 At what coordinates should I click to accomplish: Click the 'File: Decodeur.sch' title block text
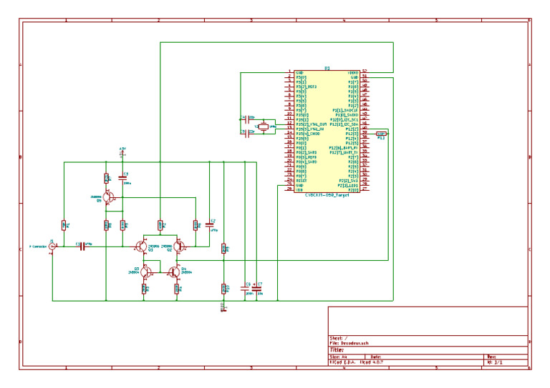(x=349, y=343)
